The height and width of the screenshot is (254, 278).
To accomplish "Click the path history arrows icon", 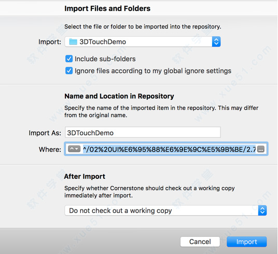I will pos(74,149).
